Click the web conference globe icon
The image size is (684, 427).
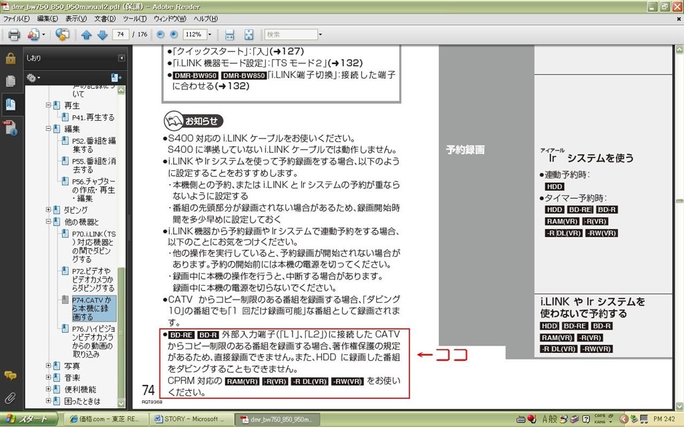(x=62, y=35)
